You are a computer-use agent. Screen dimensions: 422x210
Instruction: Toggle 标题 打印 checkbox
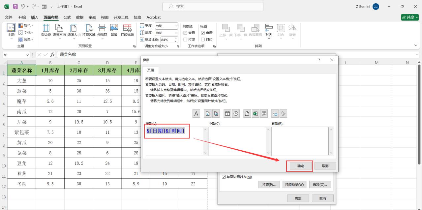tap(203, 40)
